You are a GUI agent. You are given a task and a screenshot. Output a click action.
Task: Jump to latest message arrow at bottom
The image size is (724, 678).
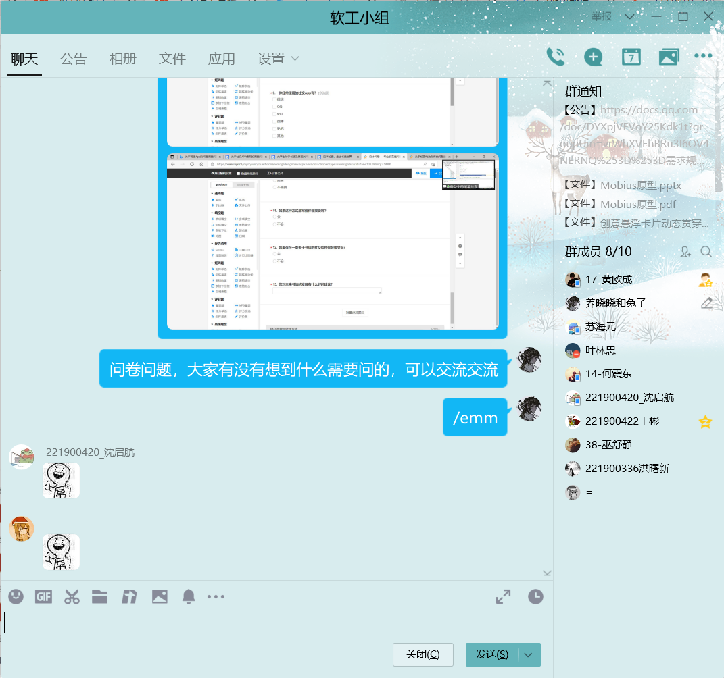coord(547,573)
